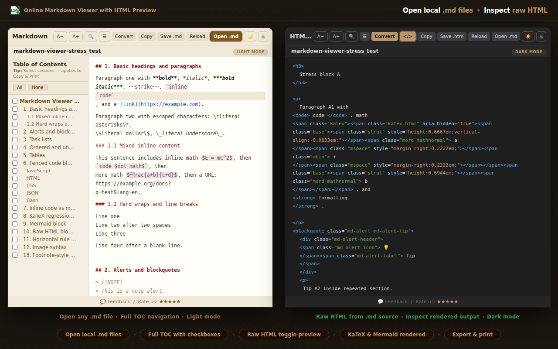Toggle the </> raw HTML code view

pos(408,36)
